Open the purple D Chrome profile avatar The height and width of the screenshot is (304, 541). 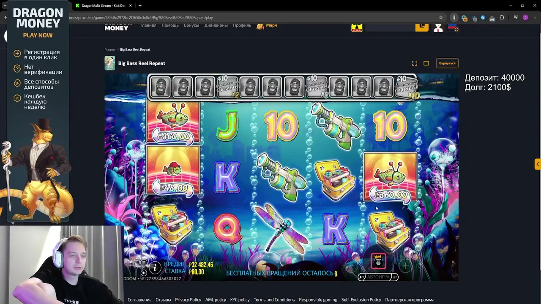[x=525, y=18]
